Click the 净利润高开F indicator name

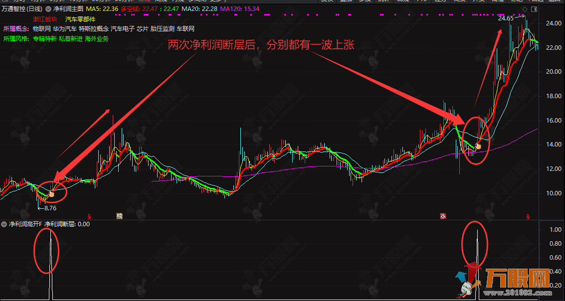coord(25,224)
